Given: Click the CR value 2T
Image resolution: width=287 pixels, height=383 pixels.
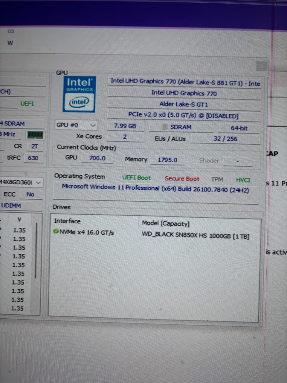Looking at the screenshot, I should [35, 146].
